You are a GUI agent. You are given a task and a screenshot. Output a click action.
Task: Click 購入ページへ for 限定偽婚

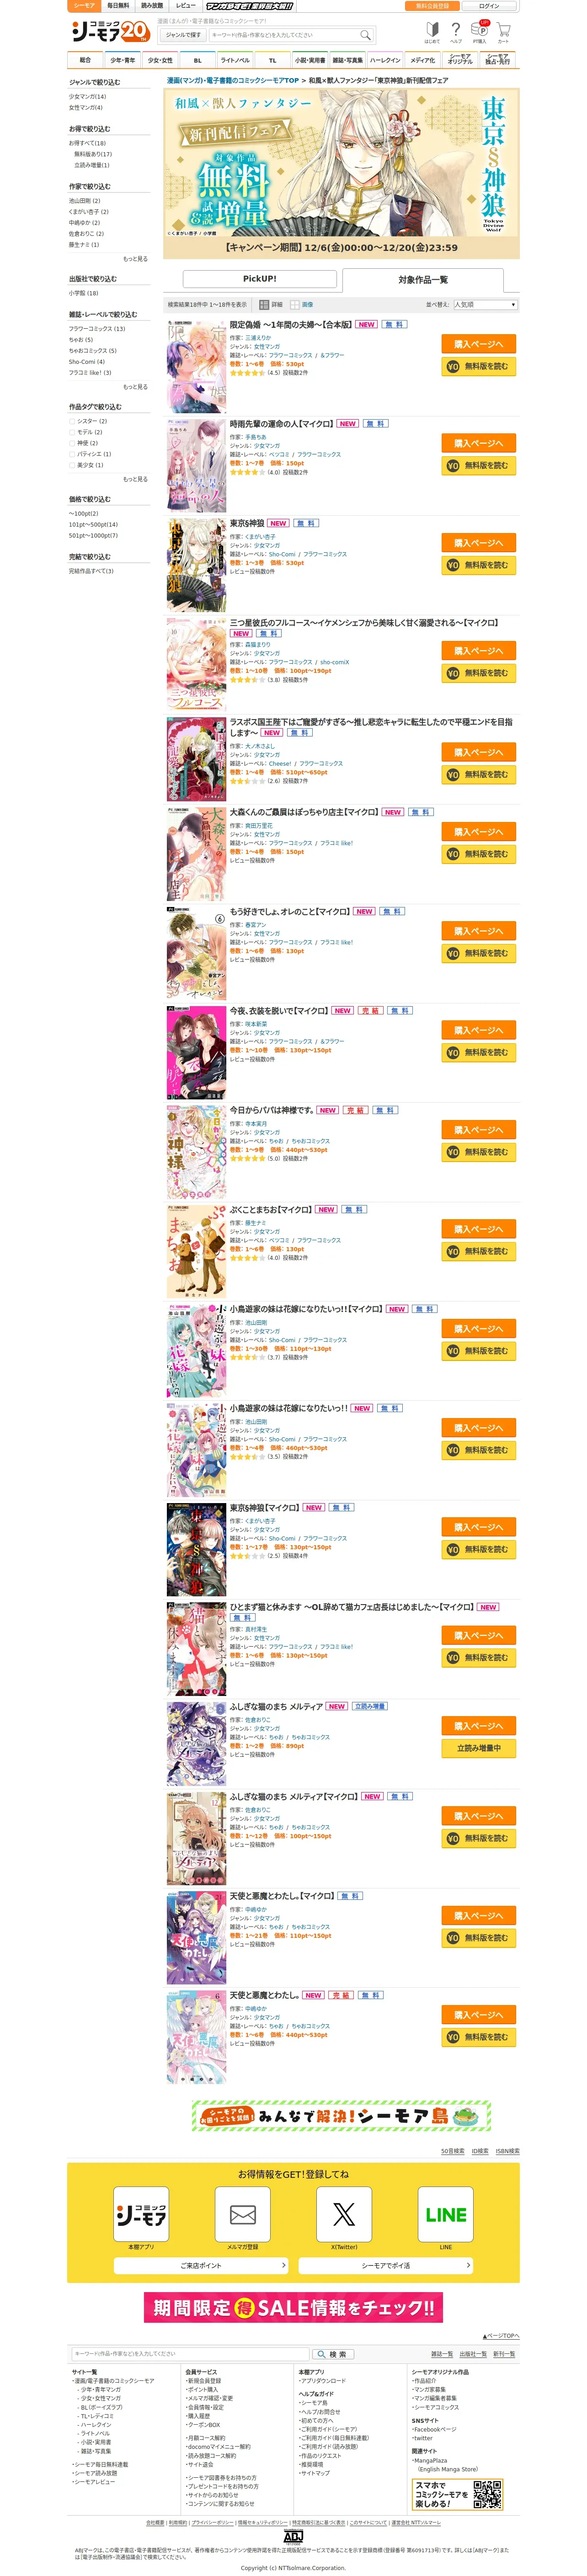pyautogui.click(x=479, y=344)
